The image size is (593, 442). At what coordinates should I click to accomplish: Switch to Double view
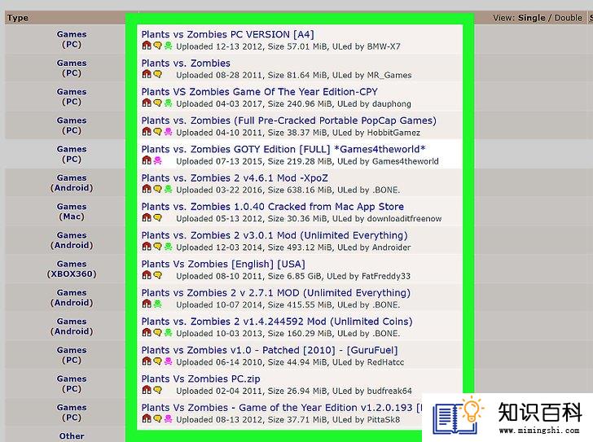(569, 18)
